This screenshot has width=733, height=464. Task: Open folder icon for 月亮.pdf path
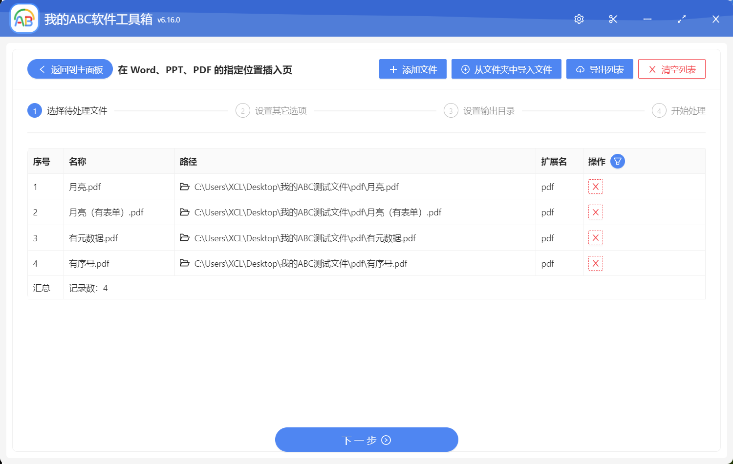coord(185,187)
